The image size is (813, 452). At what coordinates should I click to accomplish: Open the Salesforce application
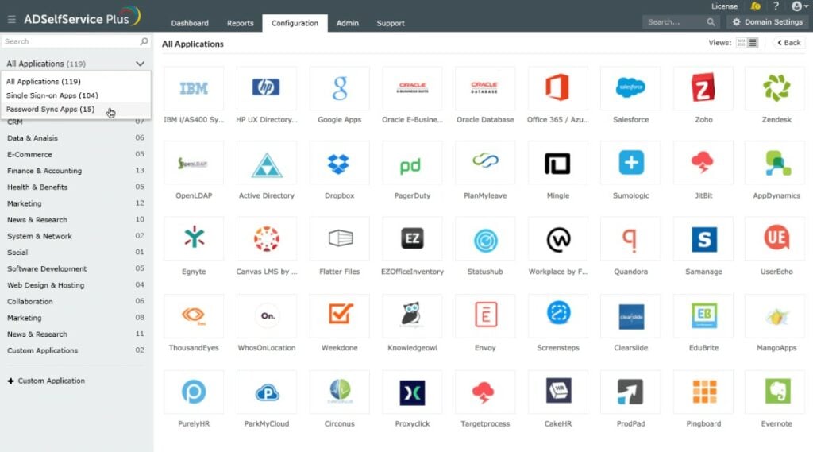[x=630, y=88]
